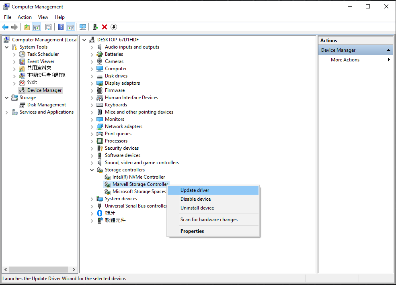Select Update driver in context menu
Image resolution: width=396 pixels, height=285 pixels.
pyautogui.click(x=195, y=190)
